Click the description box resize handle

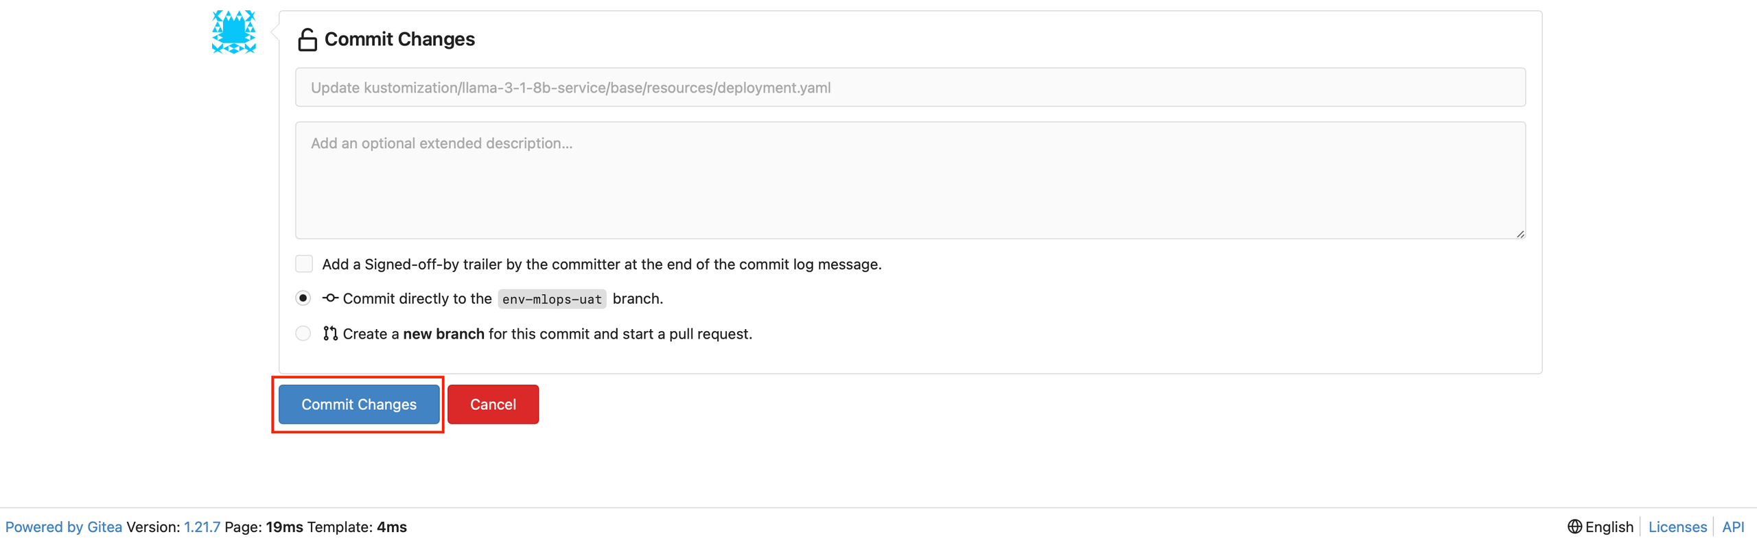[x=1520, y=234]
